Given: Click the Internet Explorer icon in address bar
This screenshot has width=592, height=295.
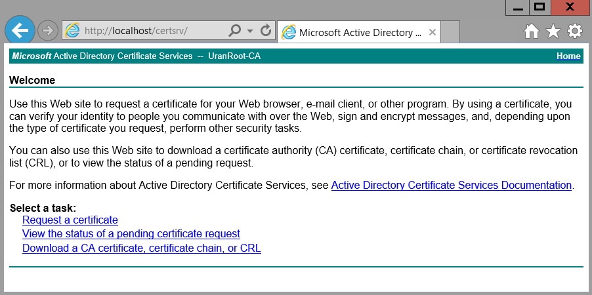Looking at the screenshot, I should [x=72, y=31].
